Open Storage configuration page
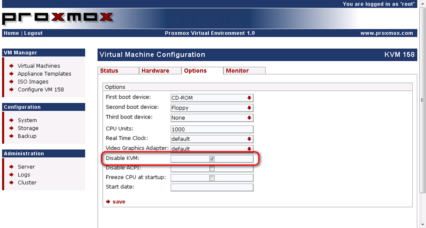This screenshot has width=426, height=228. tap(28, 128)
